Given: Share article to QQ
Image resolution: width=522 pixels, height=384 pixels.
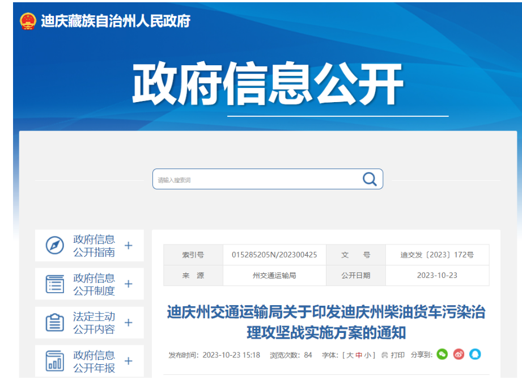Looking at the screenshot, I should [x=475, y=355].
